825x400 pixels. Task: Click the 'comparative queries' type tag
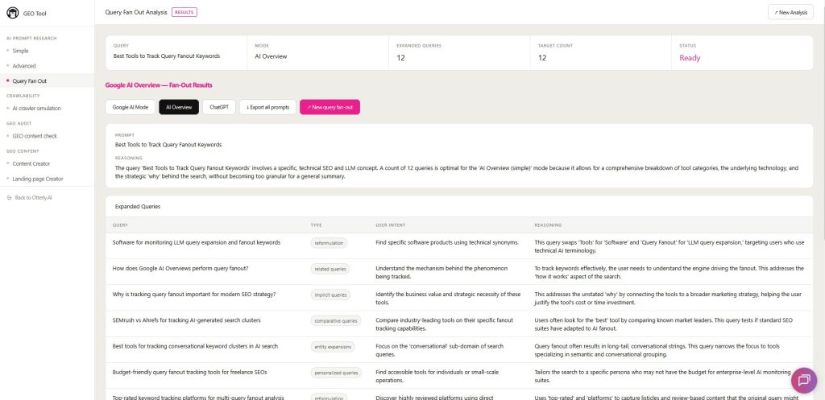(336, 320)
